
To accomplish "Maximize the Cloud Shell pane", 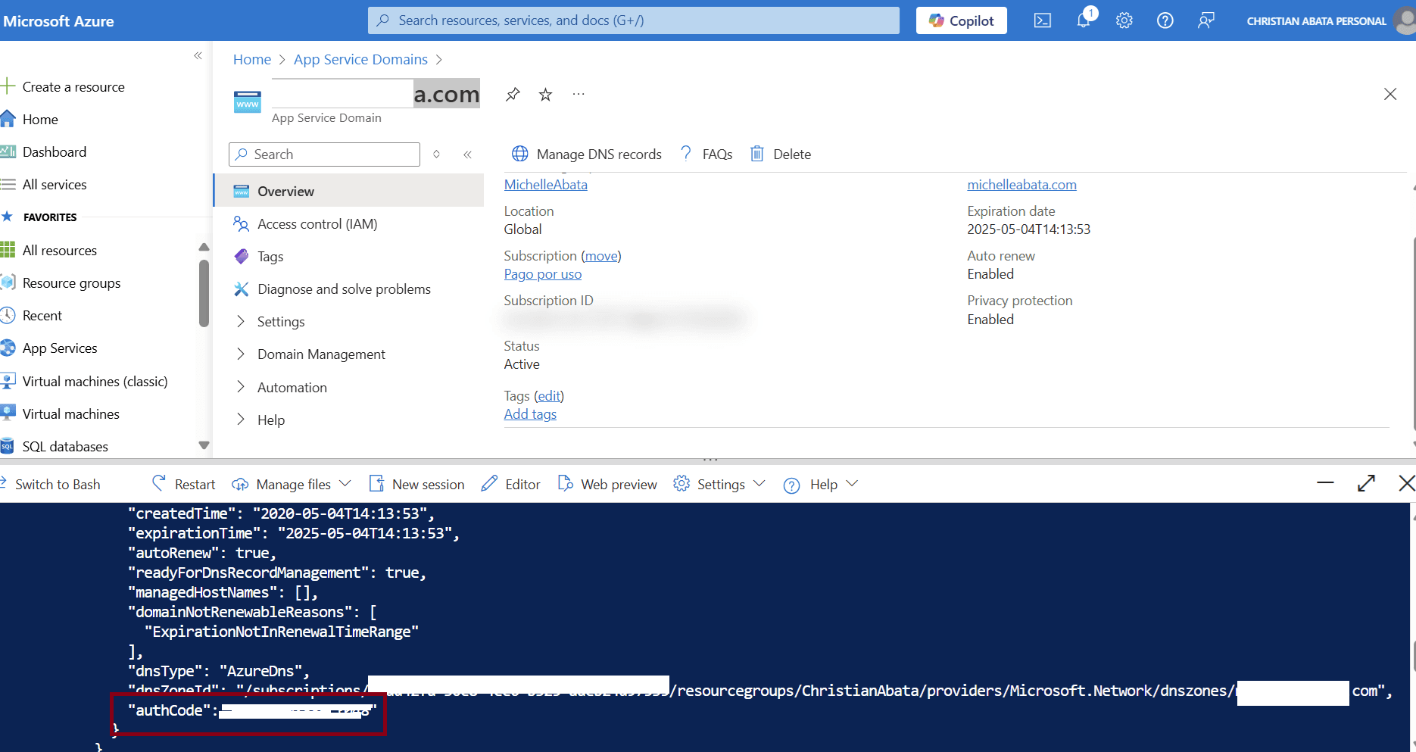I will tap(1366, 483).
